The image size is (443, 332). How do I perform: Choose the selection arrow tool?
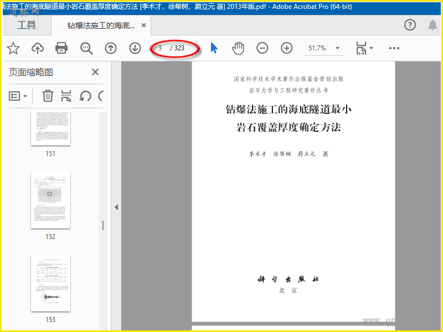pyautogui.click(x=214, y=48)
